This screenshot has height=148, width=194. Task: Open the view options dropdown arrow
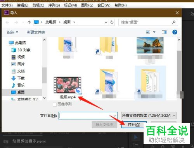point(154,32)
